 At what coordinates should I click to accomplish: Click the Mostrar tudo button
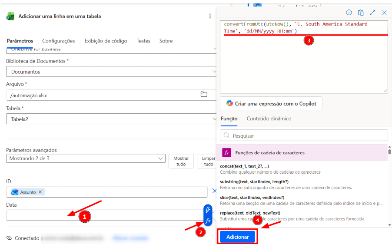pos(181,162)
